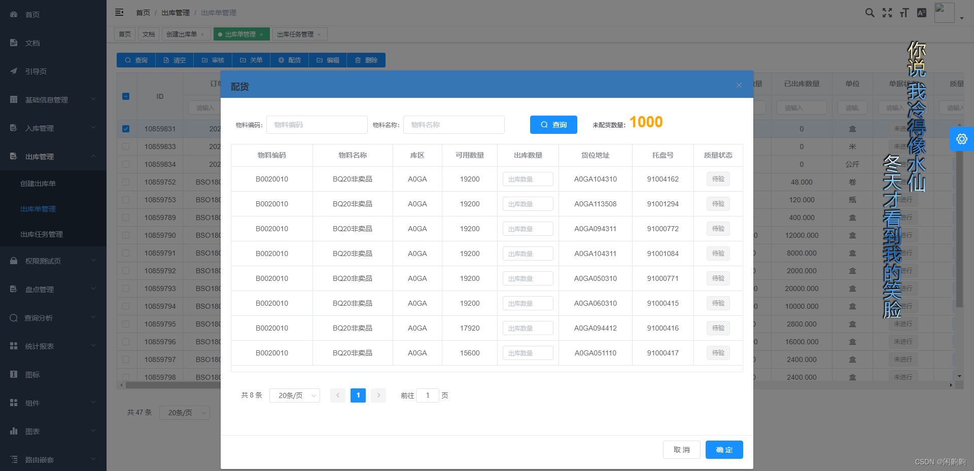This screenshot has height=471, width=974.
Task: Check the row 10859834 checkbox
Action: tap(126, 164)
